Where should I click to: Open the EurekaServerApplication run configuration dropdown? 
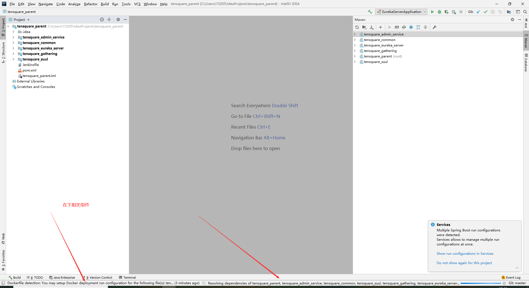pyautogui.click(x=401, y=12)
